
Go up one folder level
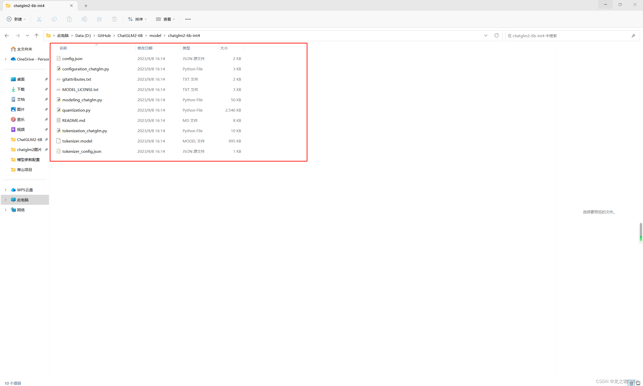36,35
